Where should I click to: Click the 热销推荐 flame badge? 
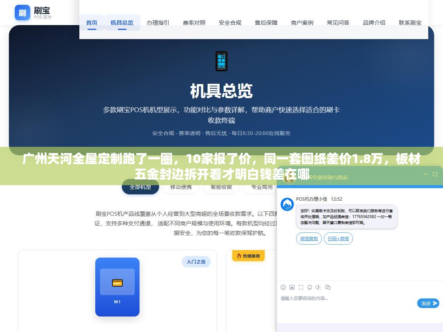pos(248,256)
